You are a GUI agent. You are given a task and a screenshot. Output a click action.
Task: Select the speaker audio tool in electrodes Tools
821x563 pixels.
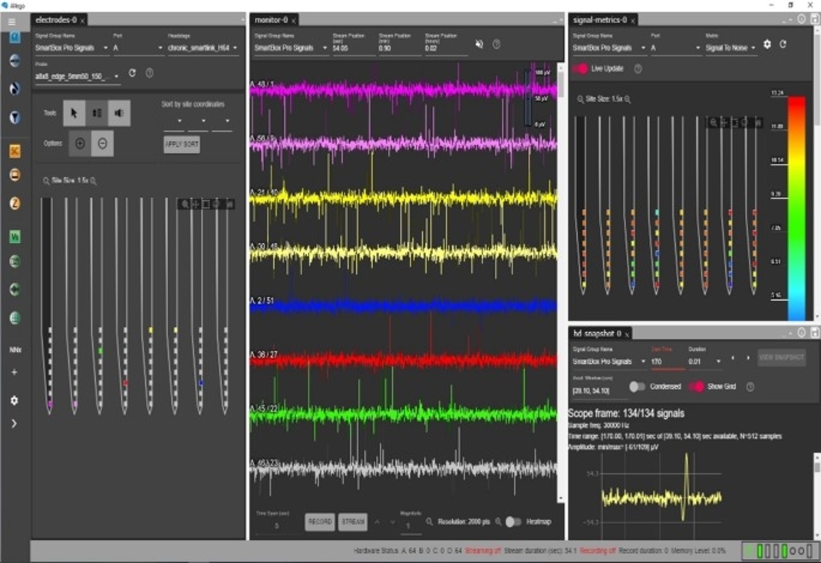pos(120,113)
